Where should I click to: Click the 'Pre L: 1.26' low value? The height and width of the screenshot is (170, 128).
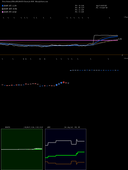pyautogui.click(x=80, y=10)
